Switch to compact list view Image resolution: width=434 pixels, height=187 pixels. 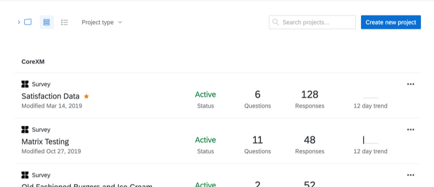point(64,22)
